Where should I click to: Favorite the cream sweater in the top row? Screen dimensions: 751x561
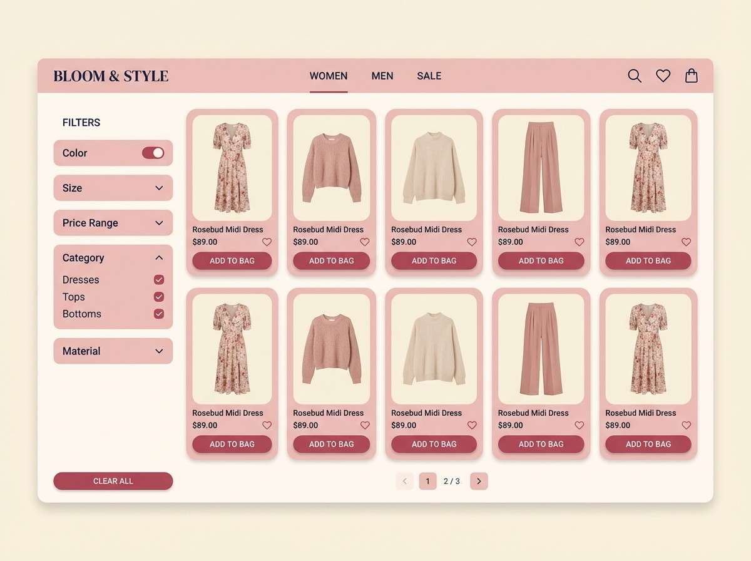[x=472, y=242]
